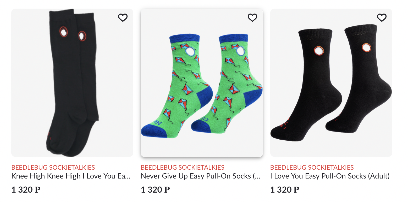The image size is (408, 202).
Task: Open brand link above Never Give Up socks
Action: pos(183,168)
